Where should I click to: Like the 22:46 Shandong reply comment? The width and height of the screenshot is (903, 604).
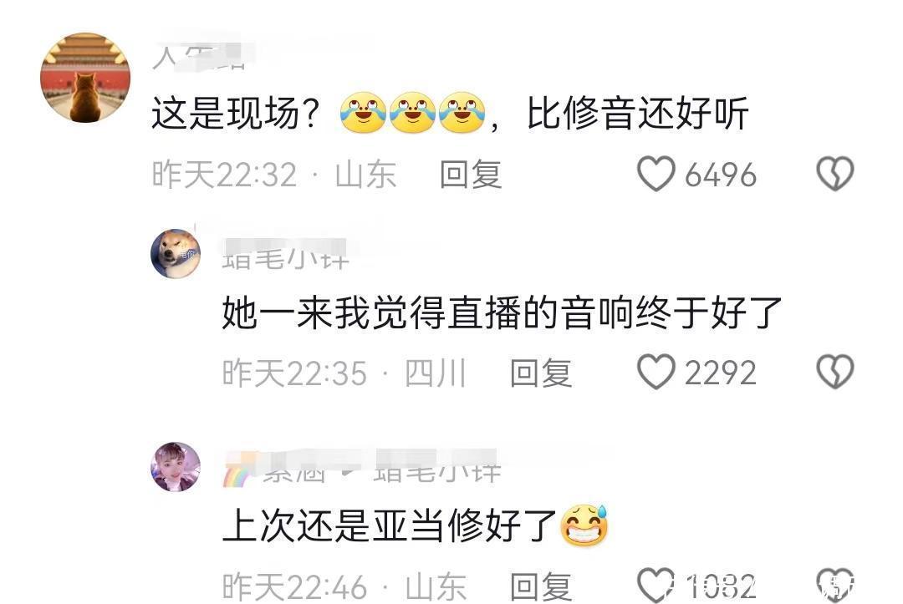click(x=656, y=585)
